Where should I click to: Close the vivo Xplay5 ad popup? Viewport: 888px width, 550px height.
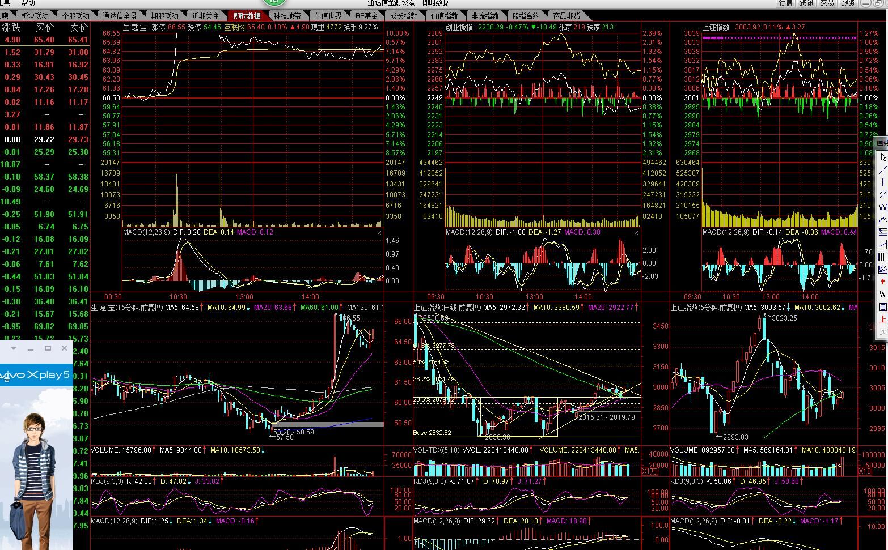point(64,348)
